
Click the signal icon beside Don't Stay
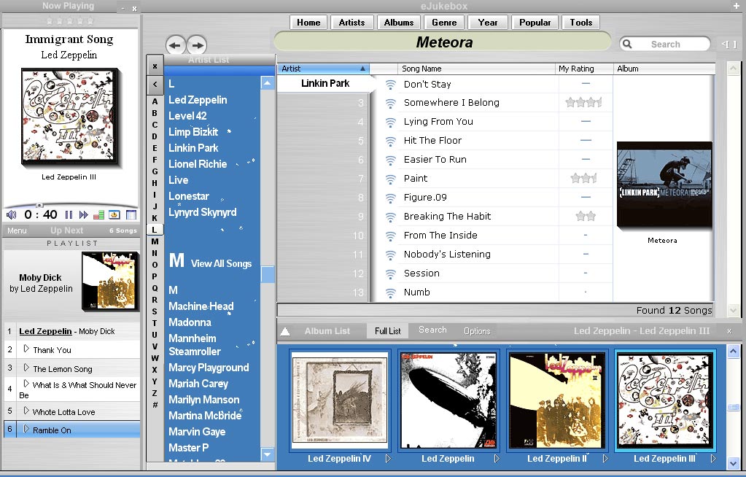391,85
